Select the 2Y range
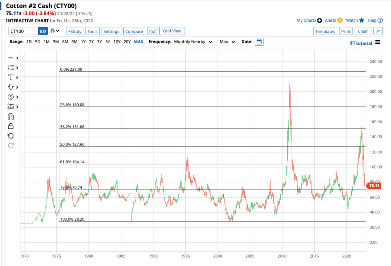 [92, 42]
